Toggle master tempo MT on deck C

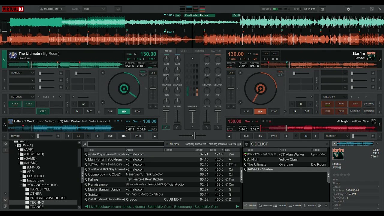coord(129,59)
